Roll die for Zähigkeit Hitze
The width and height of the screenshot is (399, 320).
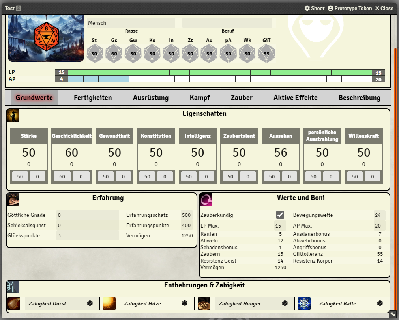click(x=185, y=303)
